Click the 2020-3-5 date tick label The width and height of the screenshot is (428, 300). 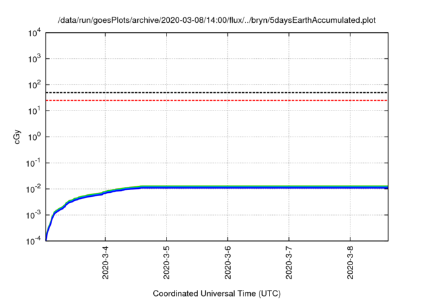167,262
